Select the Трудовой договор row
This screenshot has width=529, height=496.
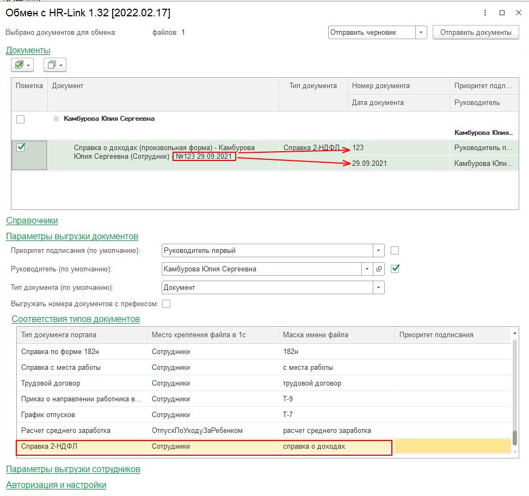coord(264,383)
